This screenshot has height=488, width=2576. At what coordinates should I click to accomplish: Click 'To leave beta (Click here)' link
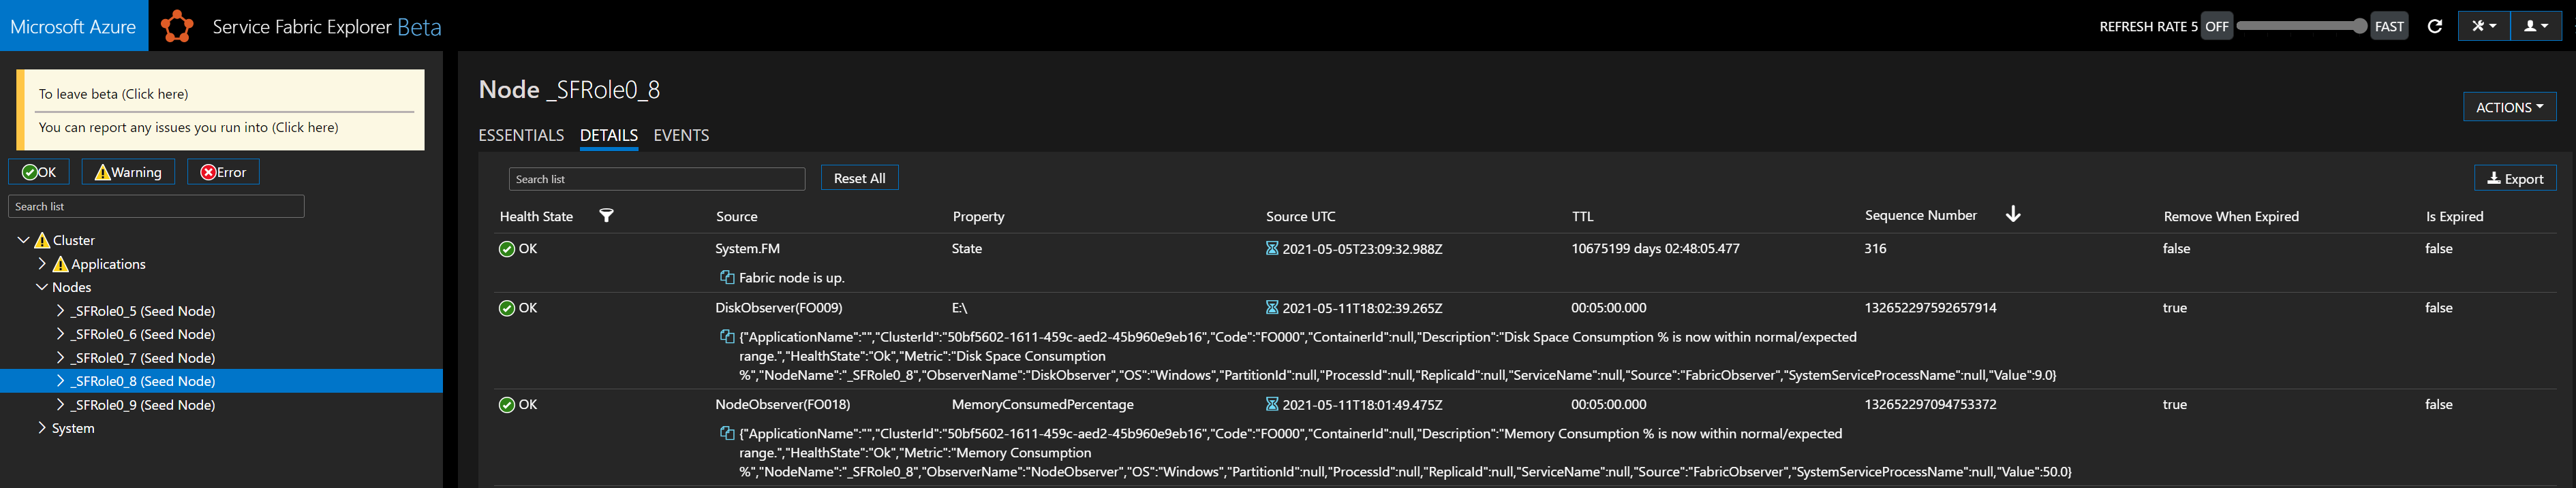coord(113,94)
